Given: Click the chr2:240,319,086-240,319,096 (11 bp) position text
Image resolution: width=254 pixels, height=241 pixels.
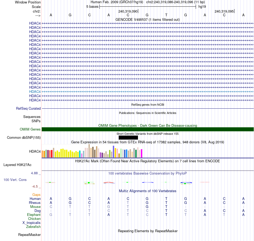Looking at the screenshot, I should click(x=175, y=2).
